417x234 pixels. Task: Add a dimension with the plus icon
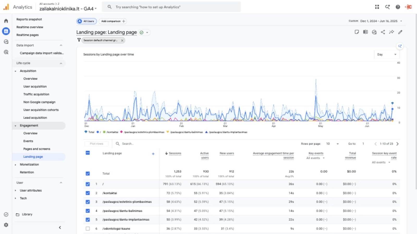tap(153, 154)
